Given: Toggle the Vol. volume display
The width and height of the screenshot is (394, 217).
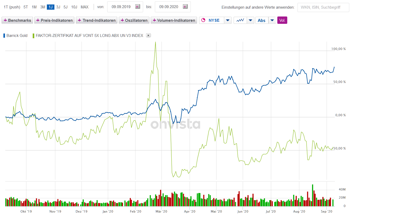Looking at the screenshot, I should (x=282, y=20).
